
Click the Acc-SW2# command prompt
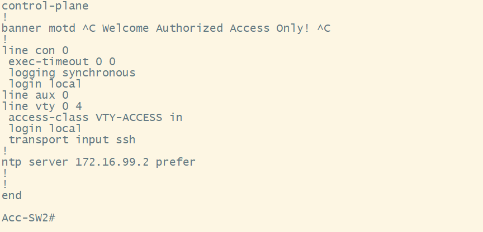[28, 217]
